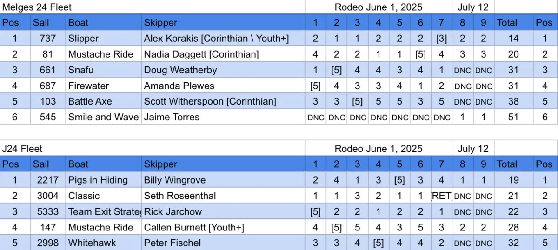Select Amanda Plewes skipper cell
The height and width of the screenshot is (250, 558).
(179, 86)
